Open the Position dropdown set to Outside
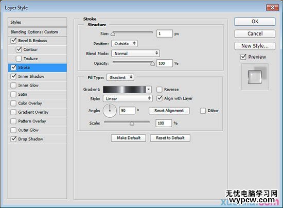 125,44
